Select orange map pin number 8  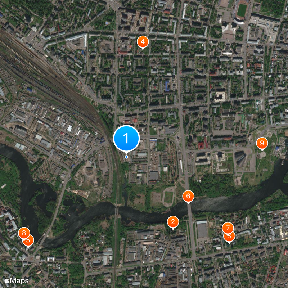(24, 233)
